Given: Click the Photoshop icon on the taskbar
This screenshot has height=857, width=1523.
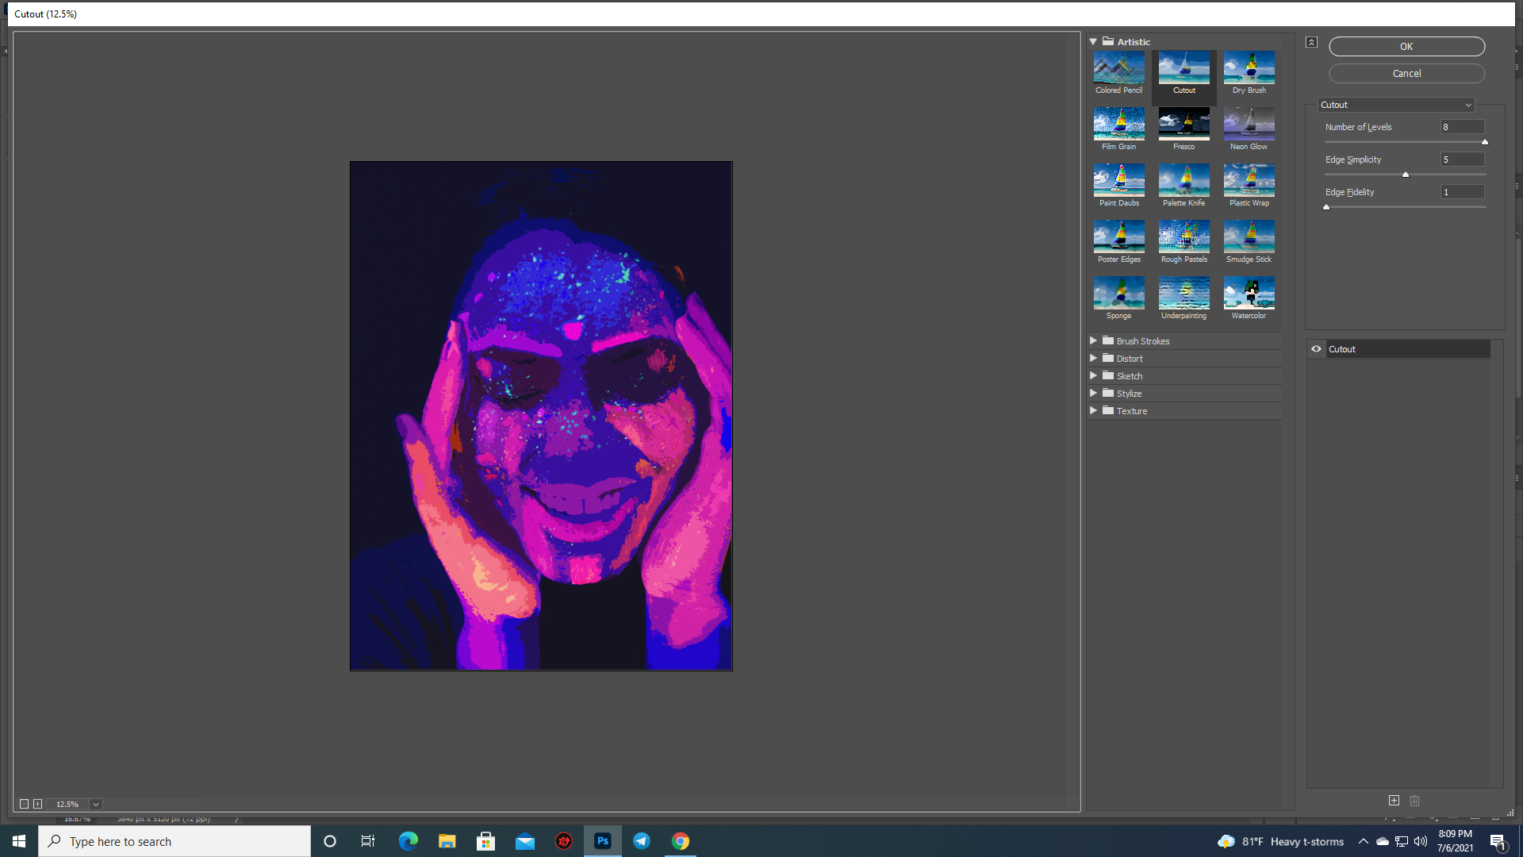Looking at the screenshot, I should tap(602, 840).
